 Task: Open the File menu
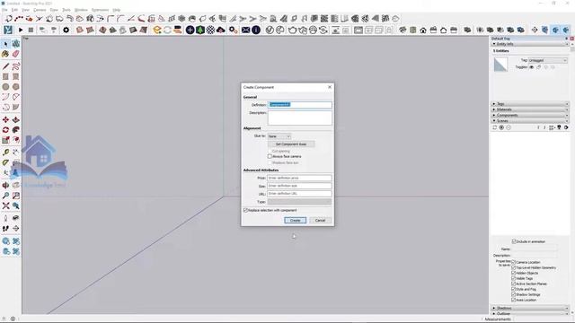pos(4,10)
